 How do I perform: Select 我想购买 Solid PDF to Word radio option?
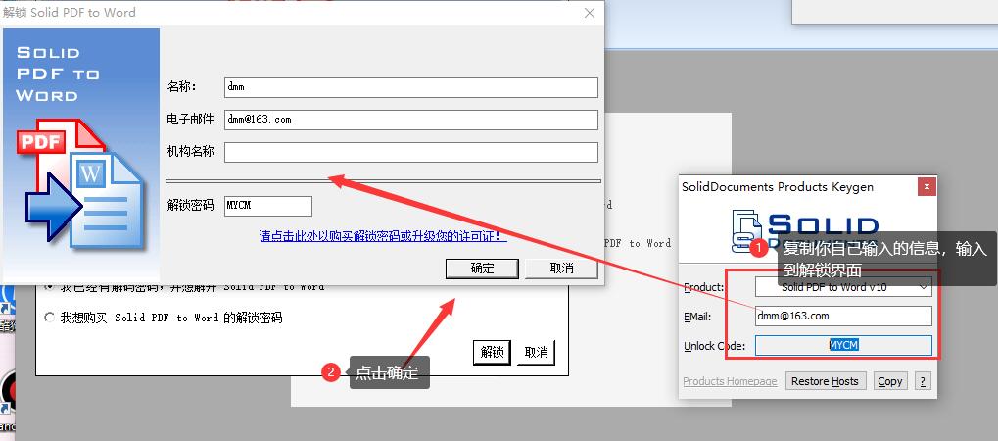click(x=49, y=318)
